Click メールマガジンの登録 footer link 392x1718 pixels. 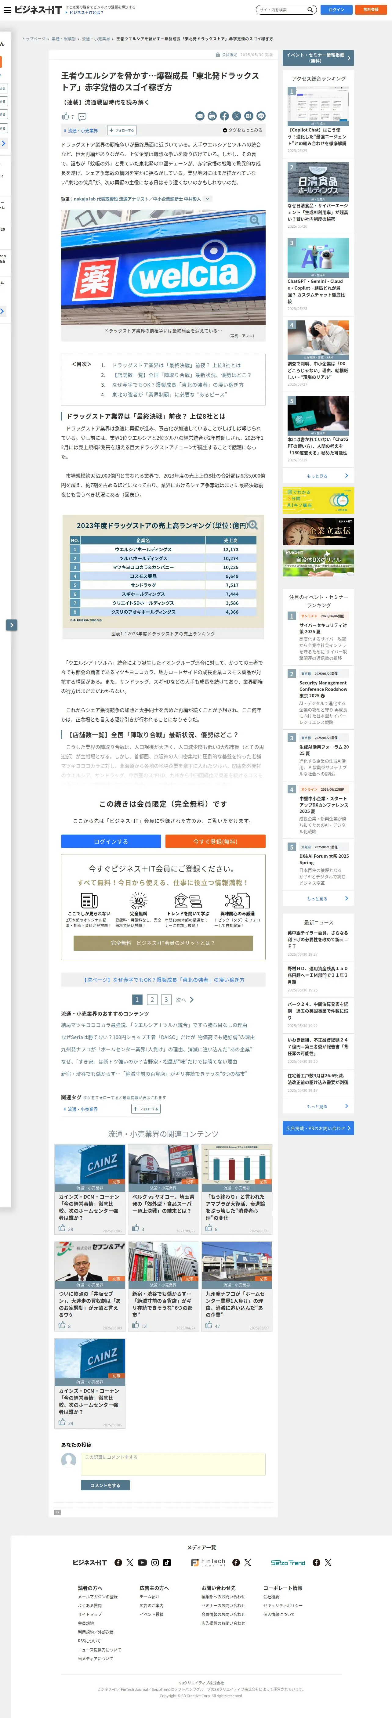coord(97,1597)
